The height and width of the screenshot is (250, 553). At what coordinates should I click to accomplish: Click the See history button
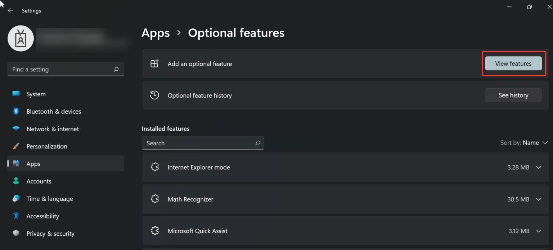pyautogui.click(x=513, y=95)
